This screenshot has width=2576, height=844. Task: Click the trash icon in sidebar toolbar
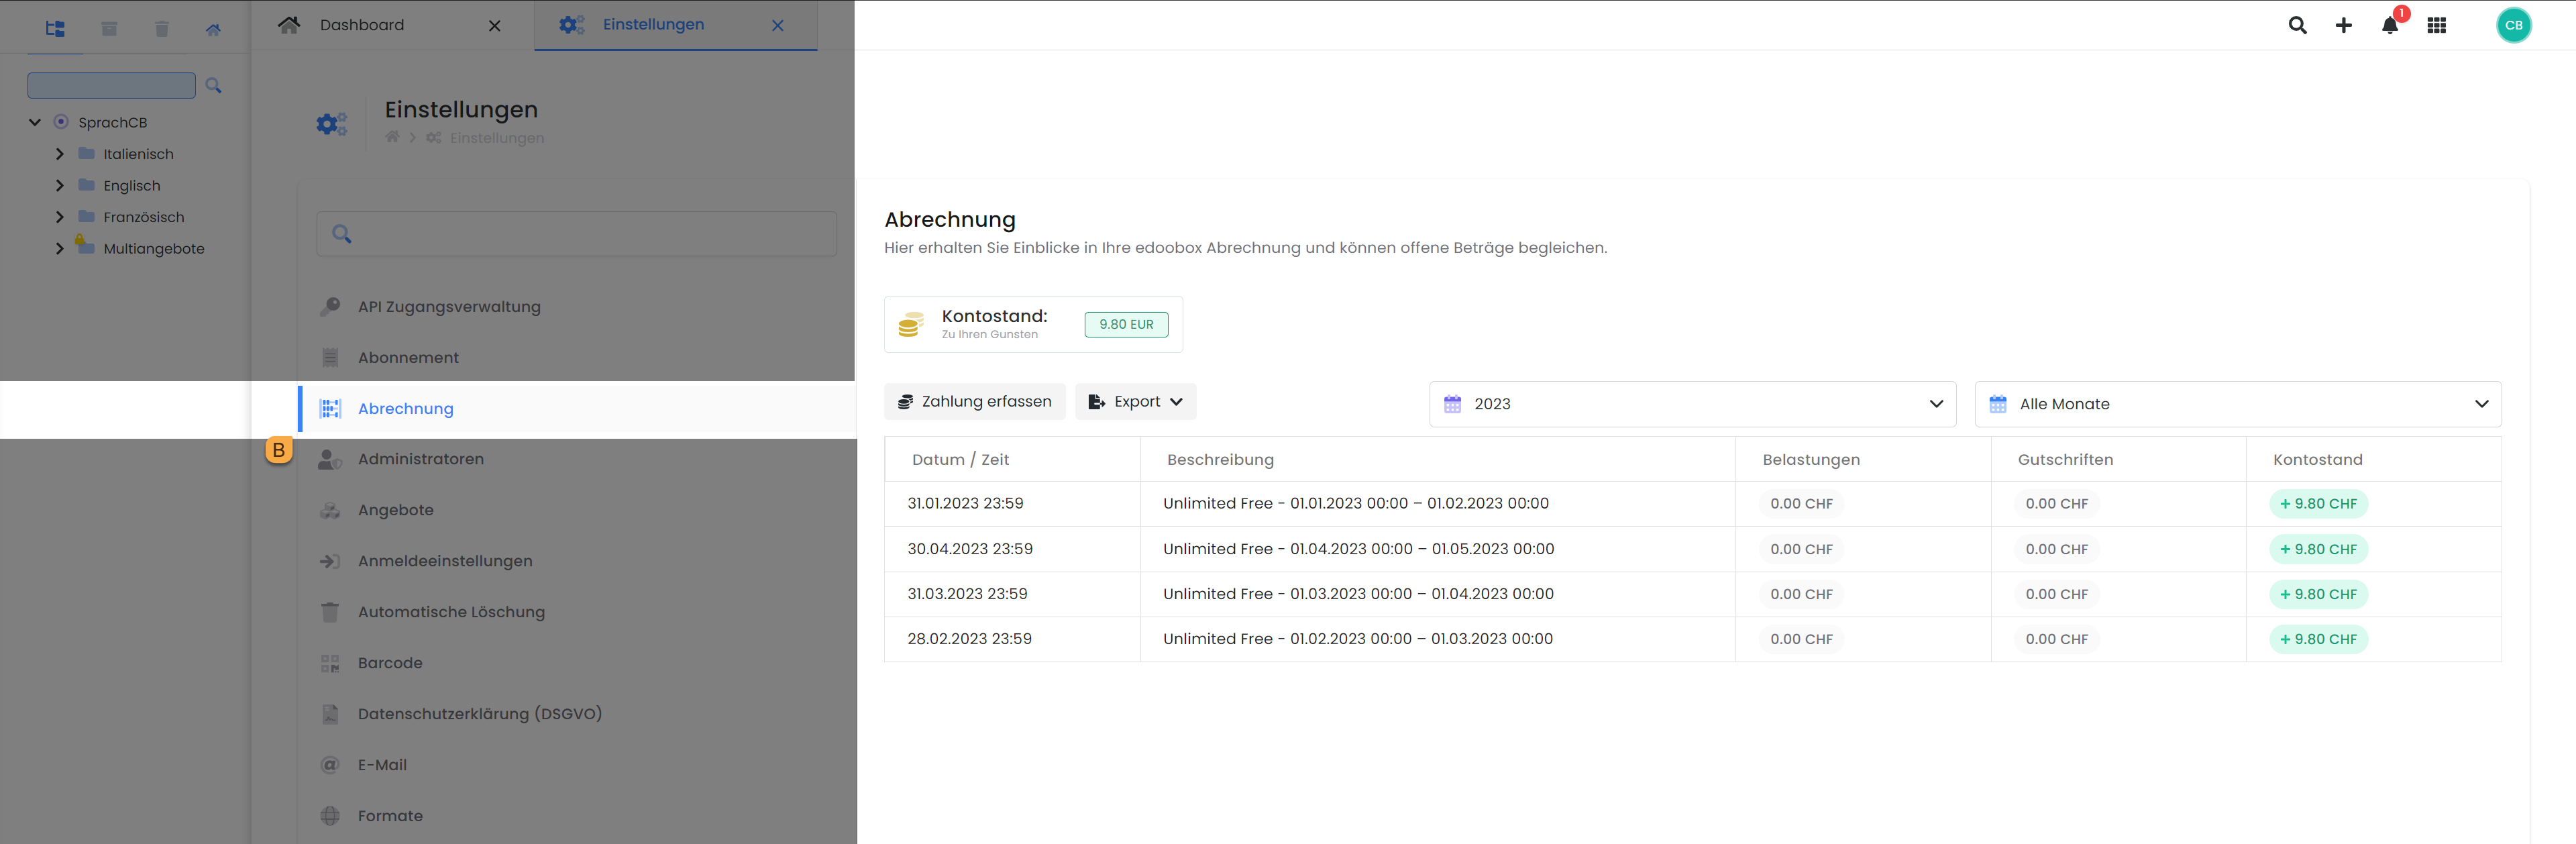pyautogui.click(x=162, y=29)
